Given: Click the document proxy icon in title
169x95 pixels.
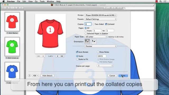Looking at the screenshot, I should (x=52, y=5).
